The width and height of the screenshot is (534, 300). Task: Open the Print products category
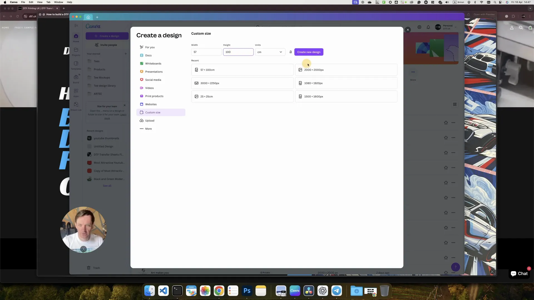pos(161,96)
